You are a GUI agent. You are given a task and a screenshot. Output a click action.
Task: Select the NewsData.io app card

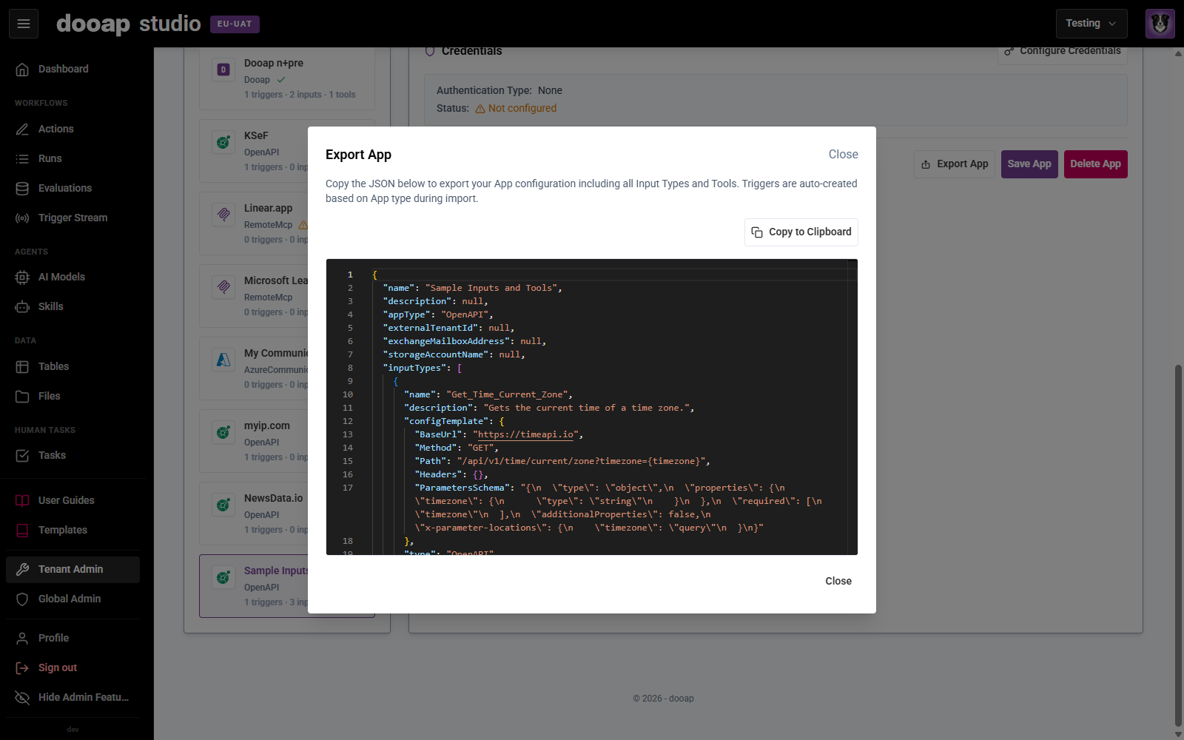254,514
